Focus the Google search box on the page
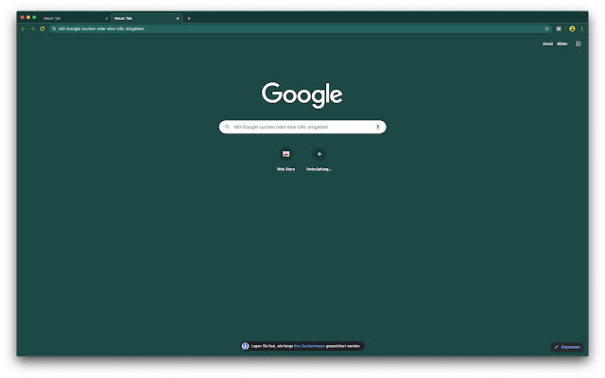The height and width of the screenshot is (378, 605). point(302,127)
